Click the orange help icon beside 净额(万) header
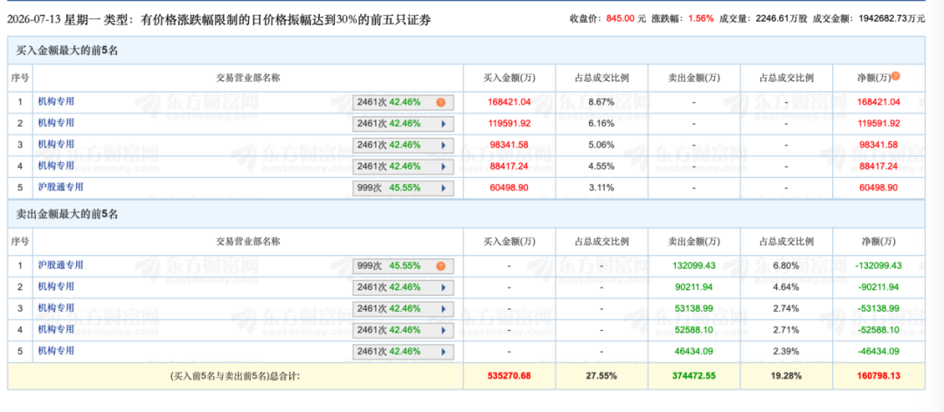 click(x=895, y=77)
